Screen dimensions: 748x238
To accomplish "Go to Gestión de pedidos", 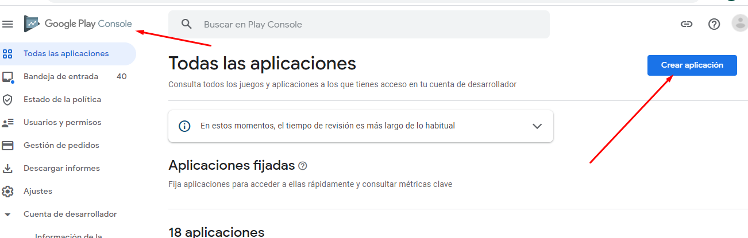I will click(61, 146).
